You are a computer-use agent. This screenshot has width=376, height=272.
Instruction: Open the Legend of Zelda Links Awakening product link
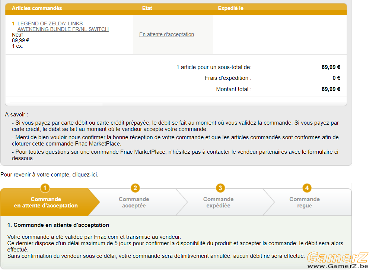coord(63,26)
